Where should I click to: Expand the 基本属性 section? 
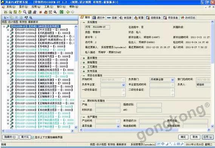coord(84,58)
